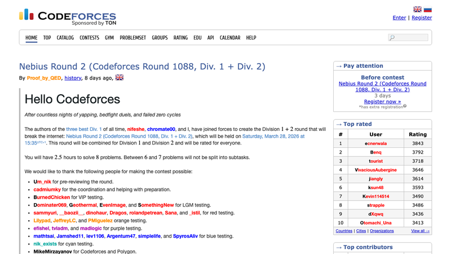Switch language to English flag
This screenshot has height=254, width=451.
pos(417,10)
